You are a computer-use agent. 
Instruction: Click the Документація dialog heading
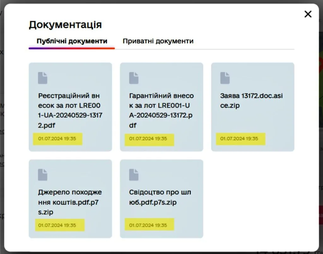(65, 25)
